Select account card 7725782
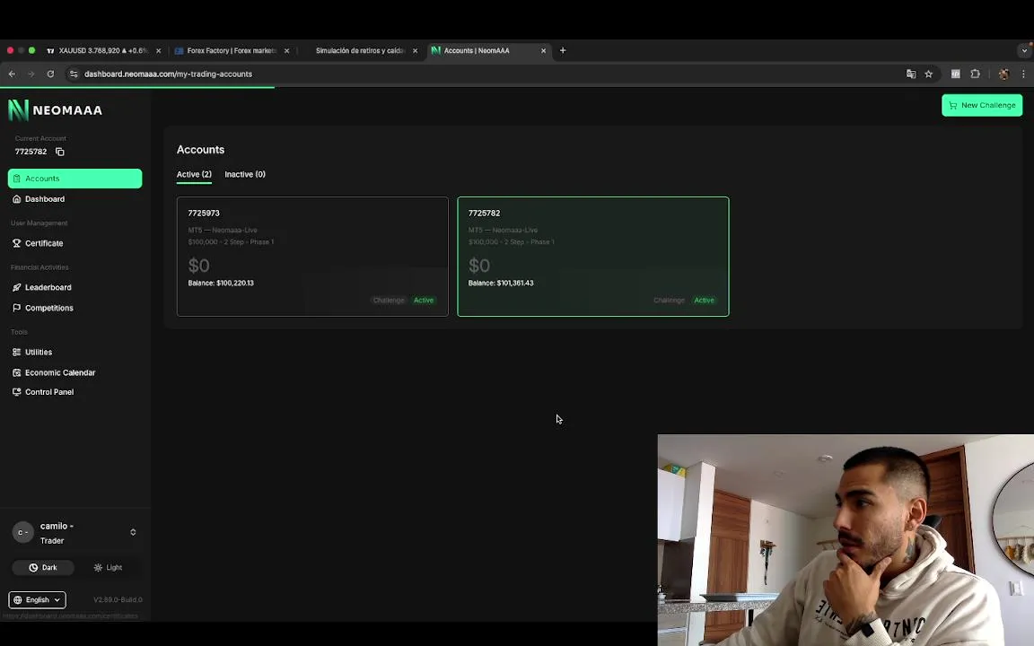The width and height of the screenshot is (1034, 646). point(592,257)
